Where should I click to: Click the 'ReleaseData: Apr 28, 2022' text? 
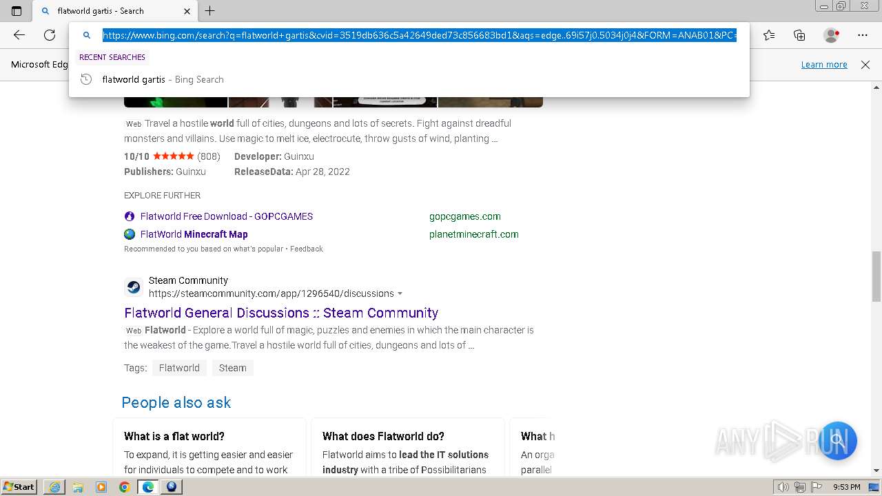click(x=292, y=172)
